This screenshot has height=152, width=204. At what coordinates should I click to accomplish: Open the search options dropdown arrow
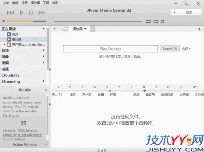174,13
